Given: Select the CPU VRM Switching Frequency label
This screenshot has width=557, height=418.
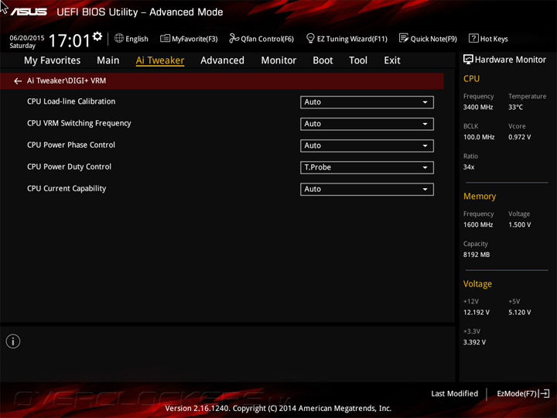Looking at the screenshot, I should [x=79, y=123].
